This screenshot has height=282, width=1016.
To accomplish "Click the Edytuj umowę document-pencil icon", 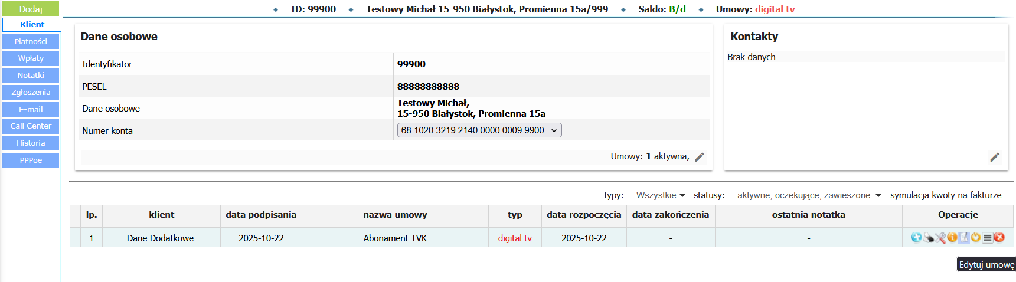I will 964,237.
